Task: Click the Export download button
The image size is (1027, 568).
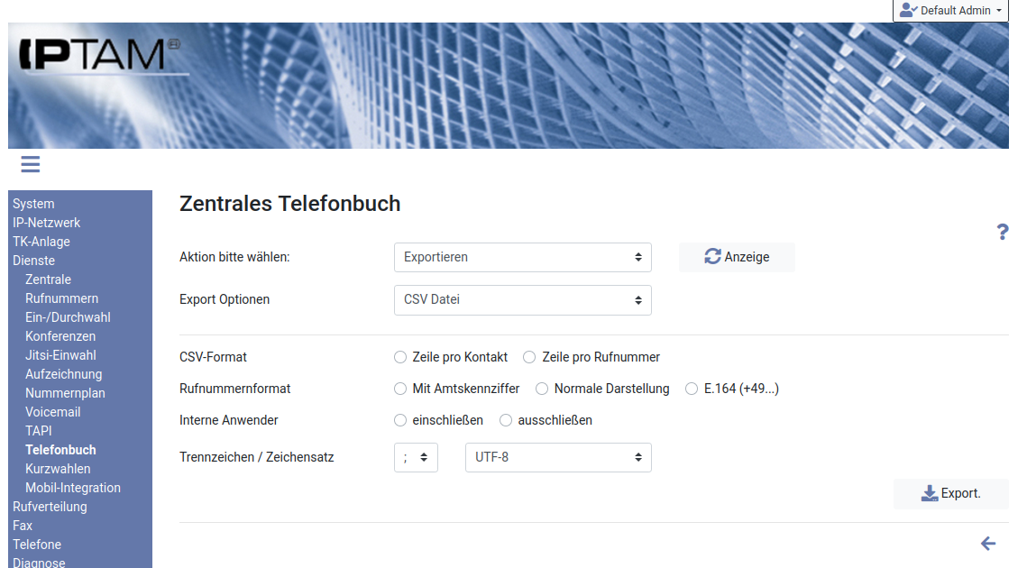Action: coord(950,493)
